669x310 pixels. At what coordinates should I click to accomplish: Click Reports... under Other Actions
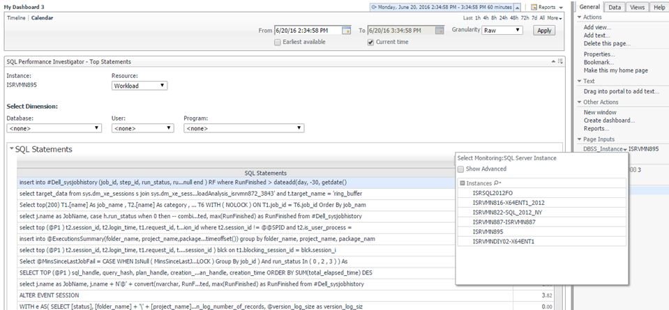click(596, 129)
